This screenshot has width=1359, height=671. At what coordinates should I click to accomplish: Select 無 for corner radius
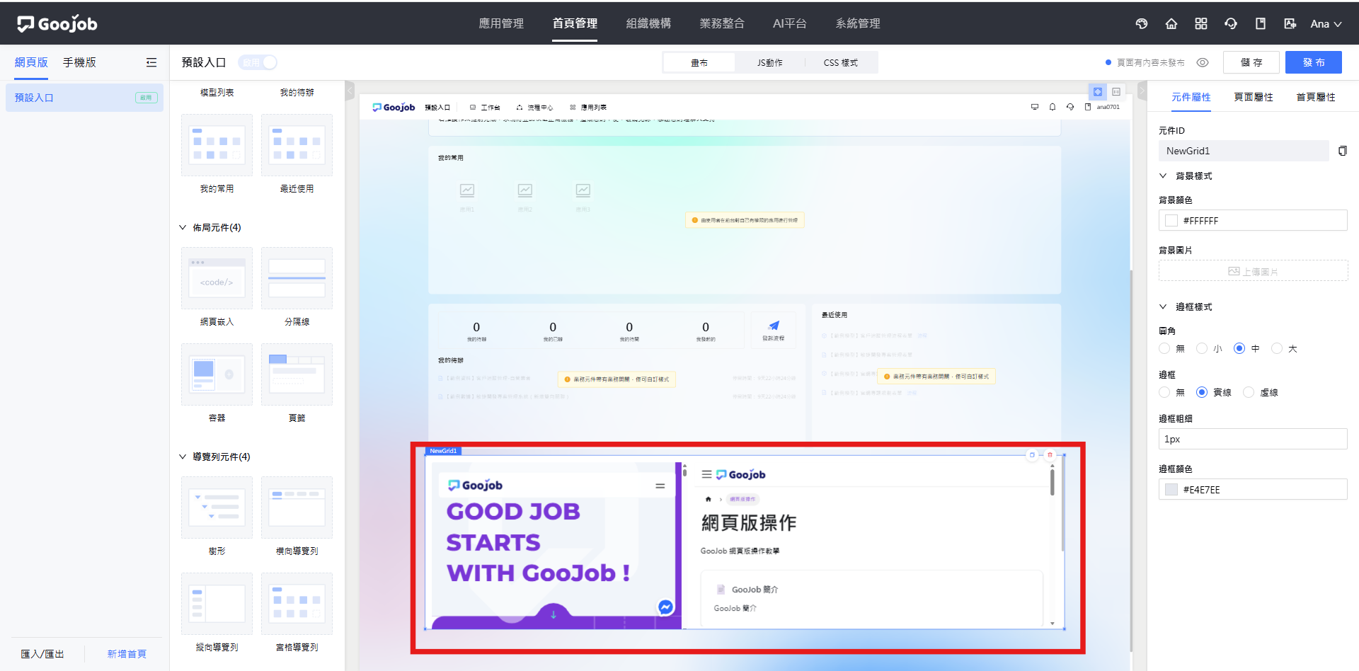point(1164,348)
